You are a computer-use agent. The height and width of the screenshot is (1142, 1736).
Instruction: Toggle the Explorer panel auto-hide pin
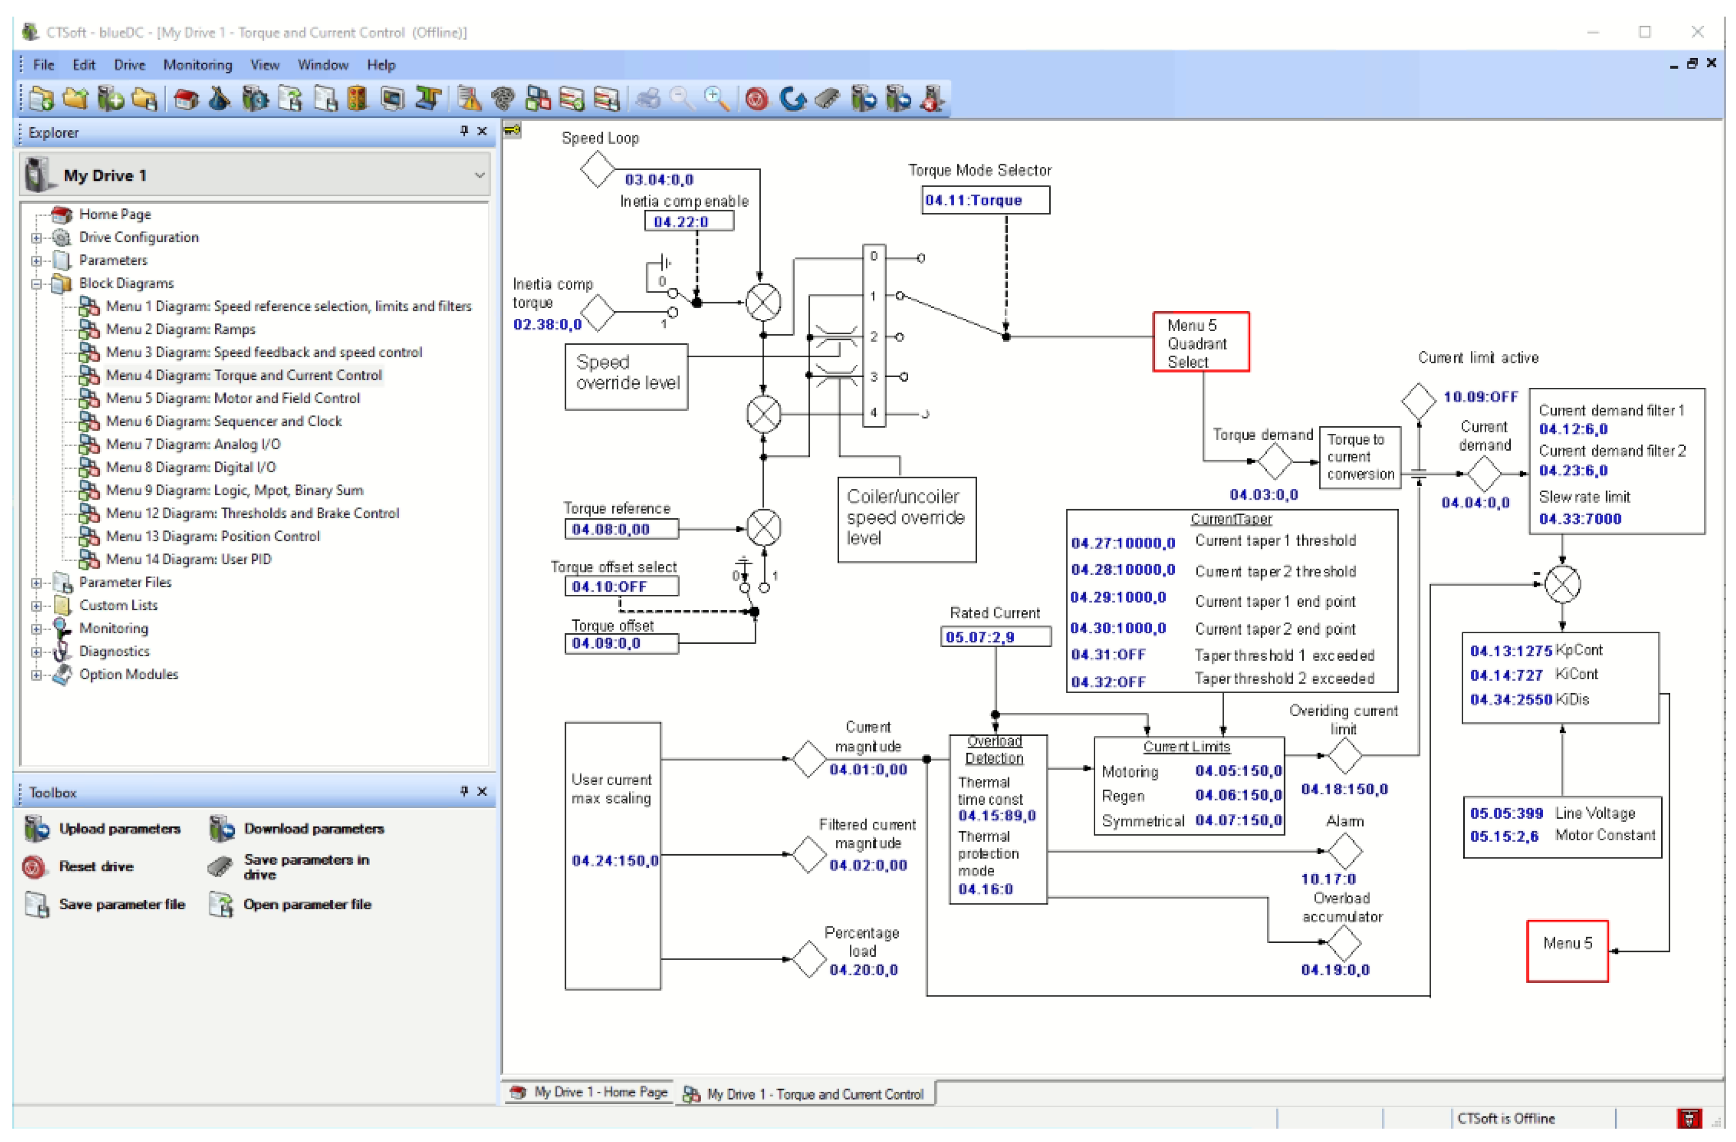(464, 132)
